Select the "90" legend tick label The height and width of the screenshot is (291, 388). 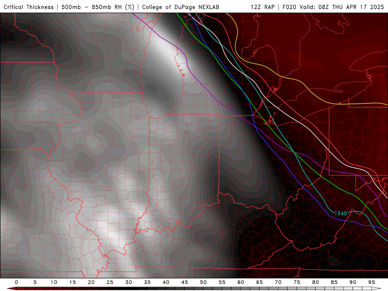(x=353, y=282)
